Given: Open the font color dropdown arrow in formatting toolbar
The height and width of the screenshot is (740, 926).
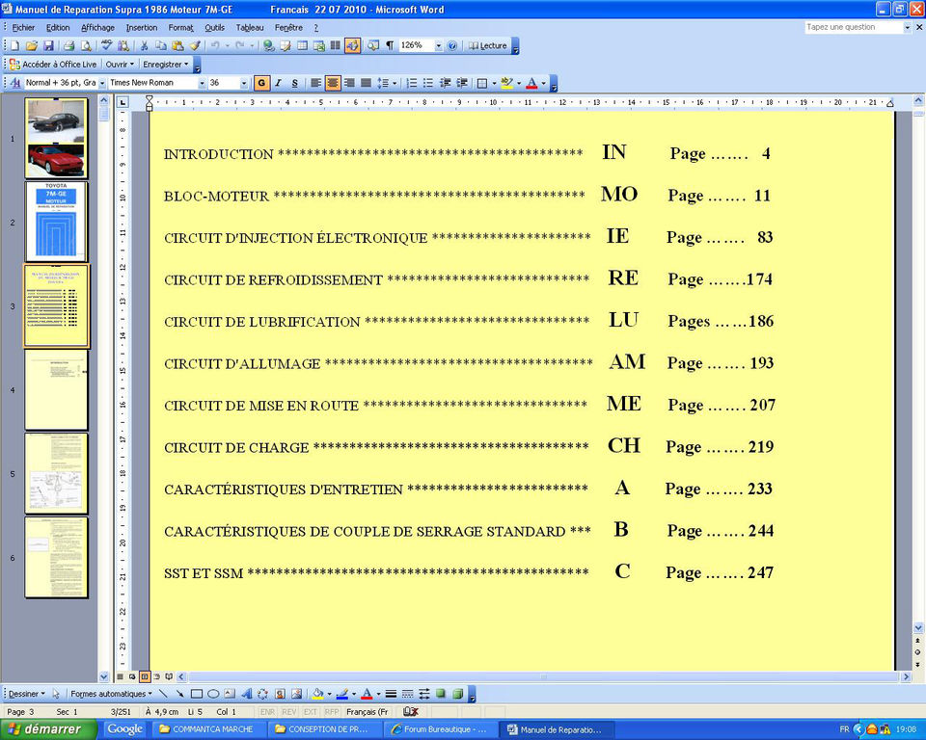Looking at the screenshot, I should click(x=544, y=83).
